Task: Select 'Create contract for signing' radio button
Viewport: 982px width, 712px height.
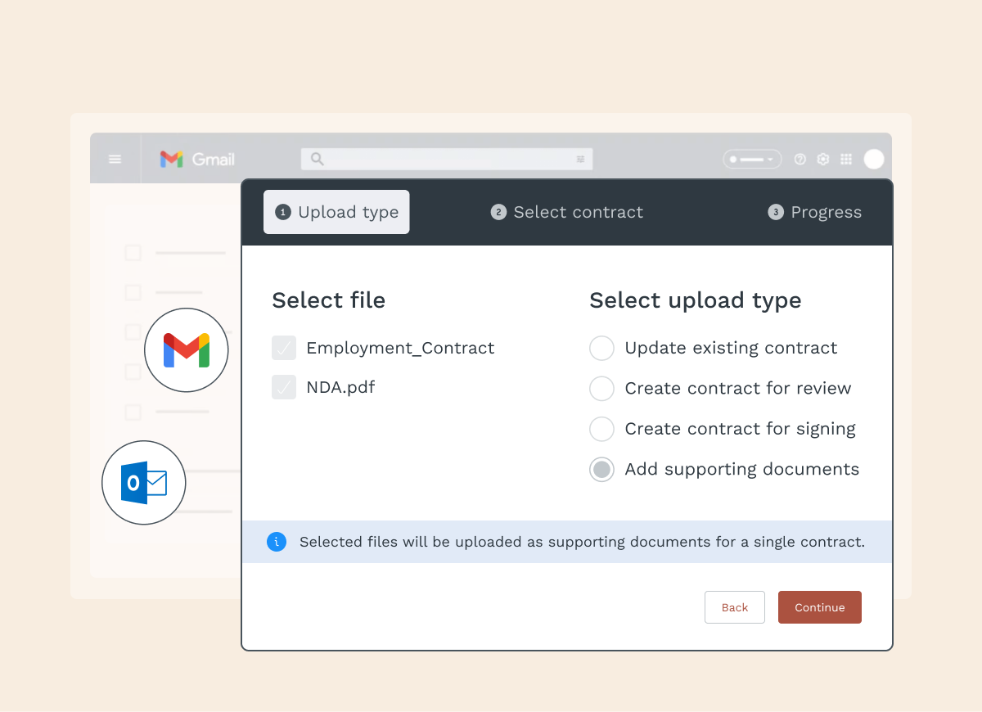Action: [x=601, y=429]
